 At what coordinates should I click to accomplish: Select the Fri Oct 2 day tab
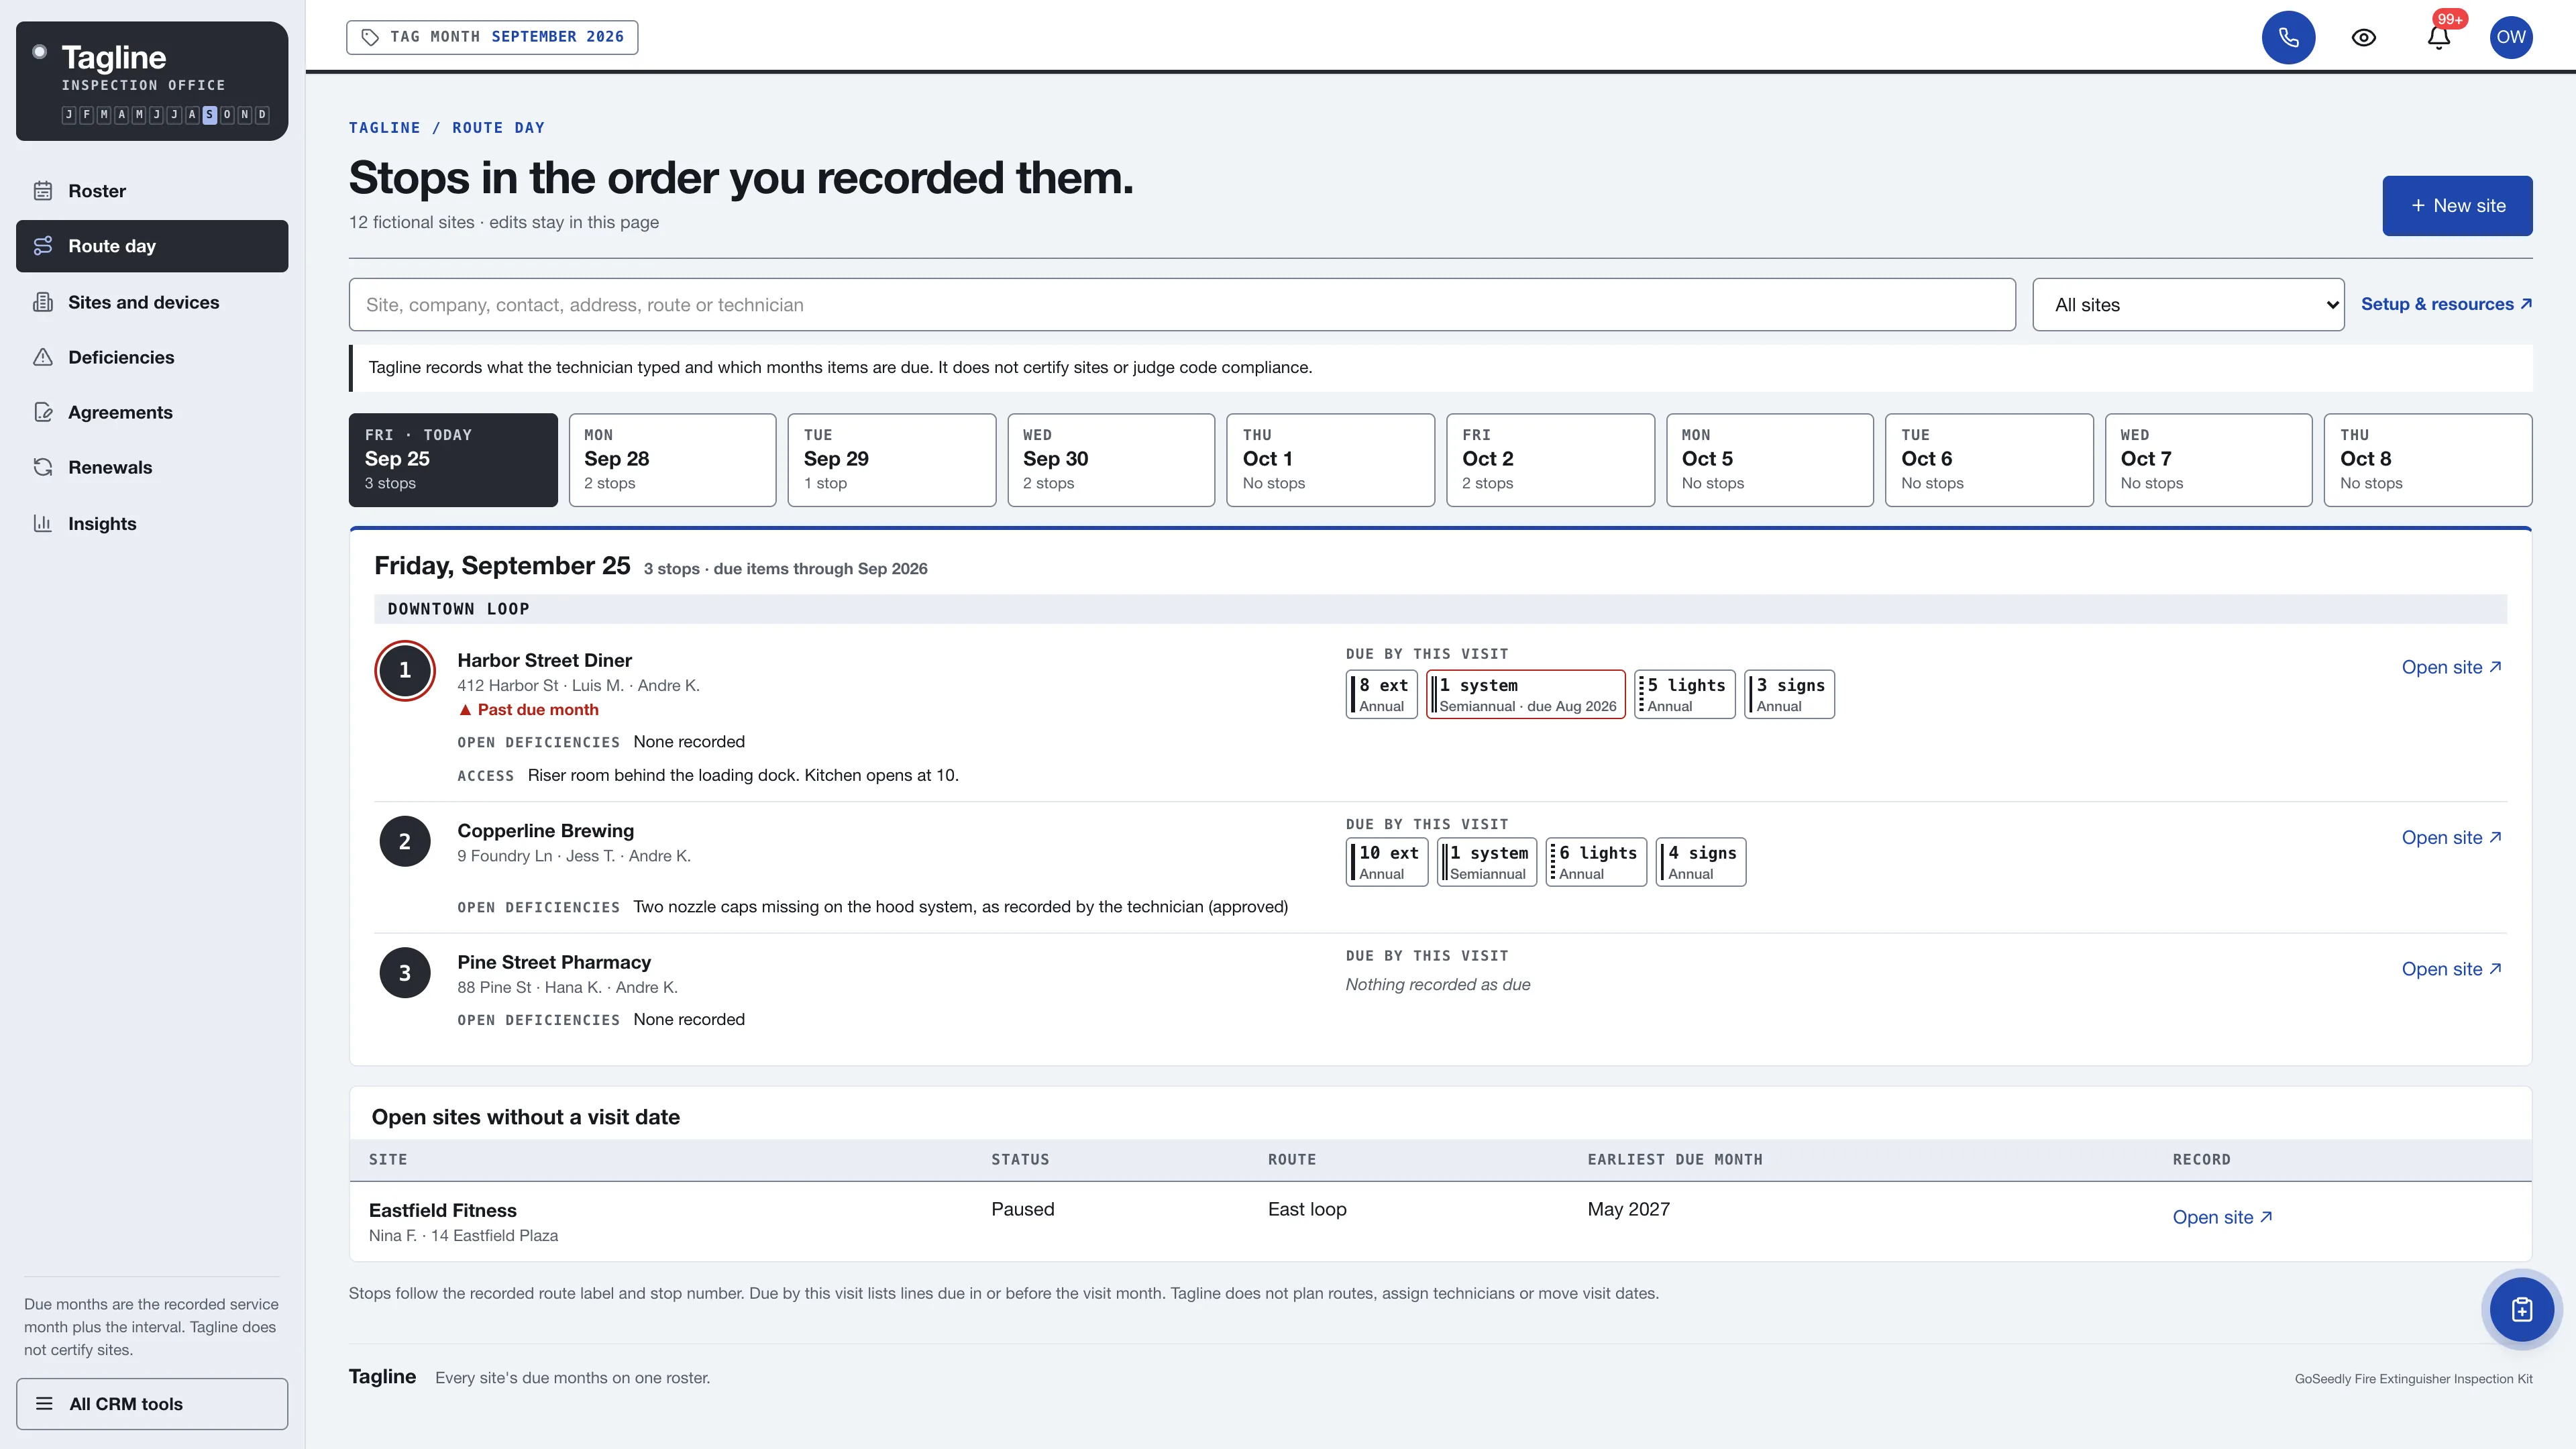pos(1550,460)
